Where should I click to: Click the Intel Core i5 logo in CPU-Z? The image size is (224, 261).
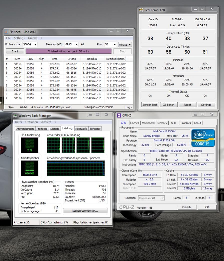tap(203, 138)
